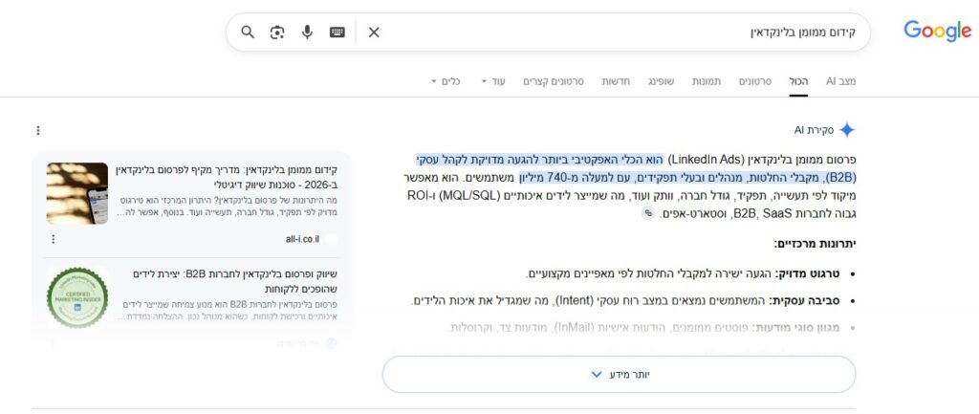
Task: Open the שופינג tab
Action: click(x=662, y=81)
